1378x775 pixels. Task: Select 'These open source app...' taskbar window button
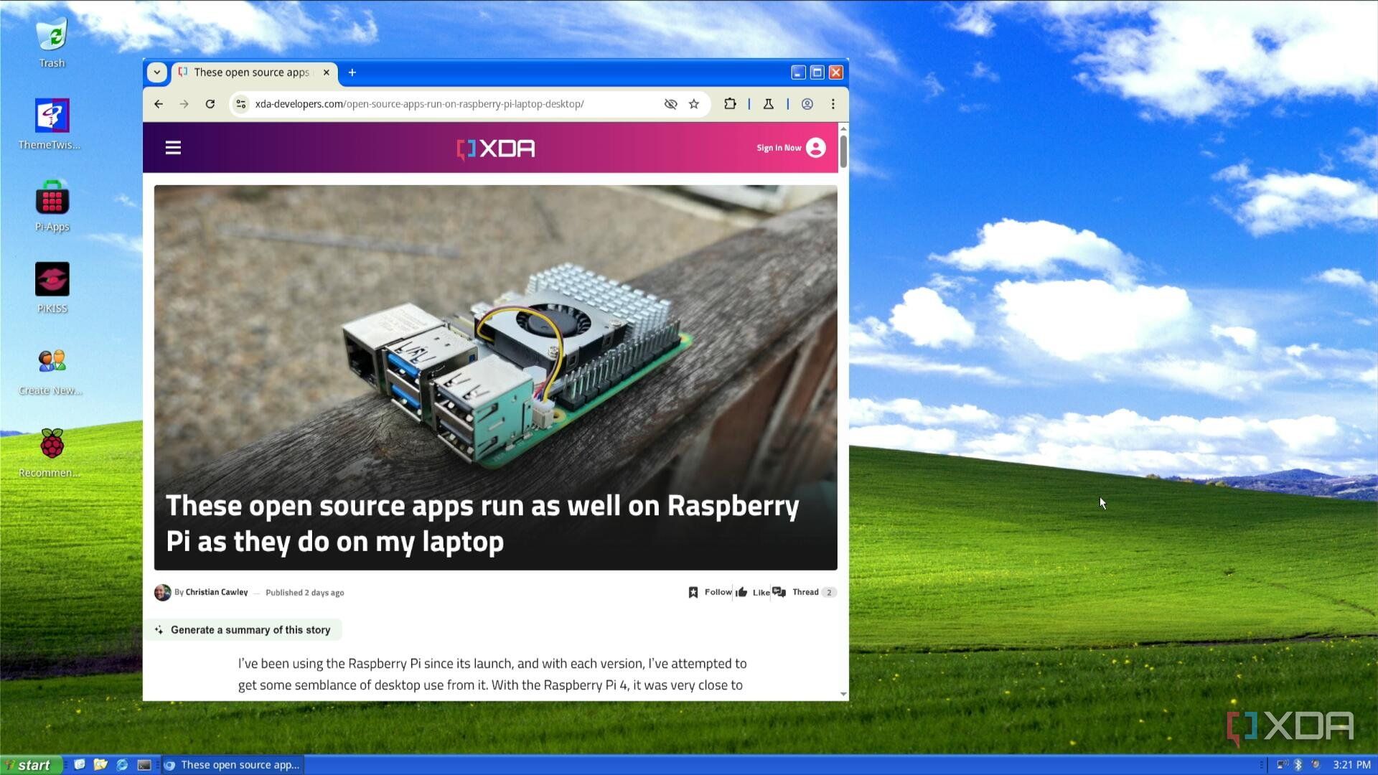click(x=233, y=765)
